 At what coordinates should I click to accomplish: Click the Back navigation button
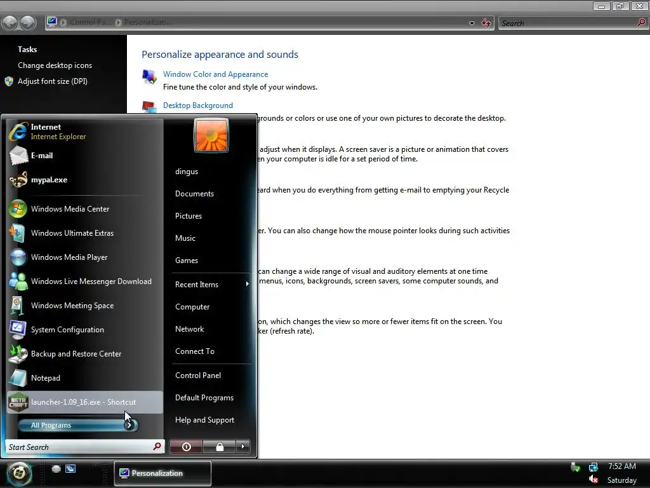tap(10, 23)
